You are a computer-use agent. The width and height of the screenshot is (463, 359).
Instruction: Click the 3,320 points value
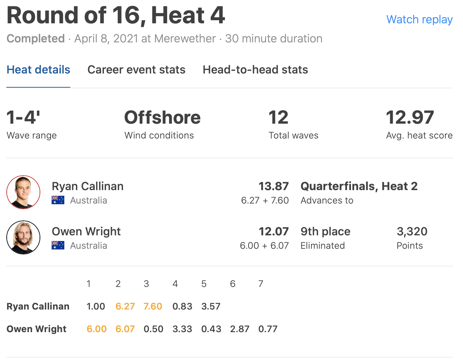(412, 231)
